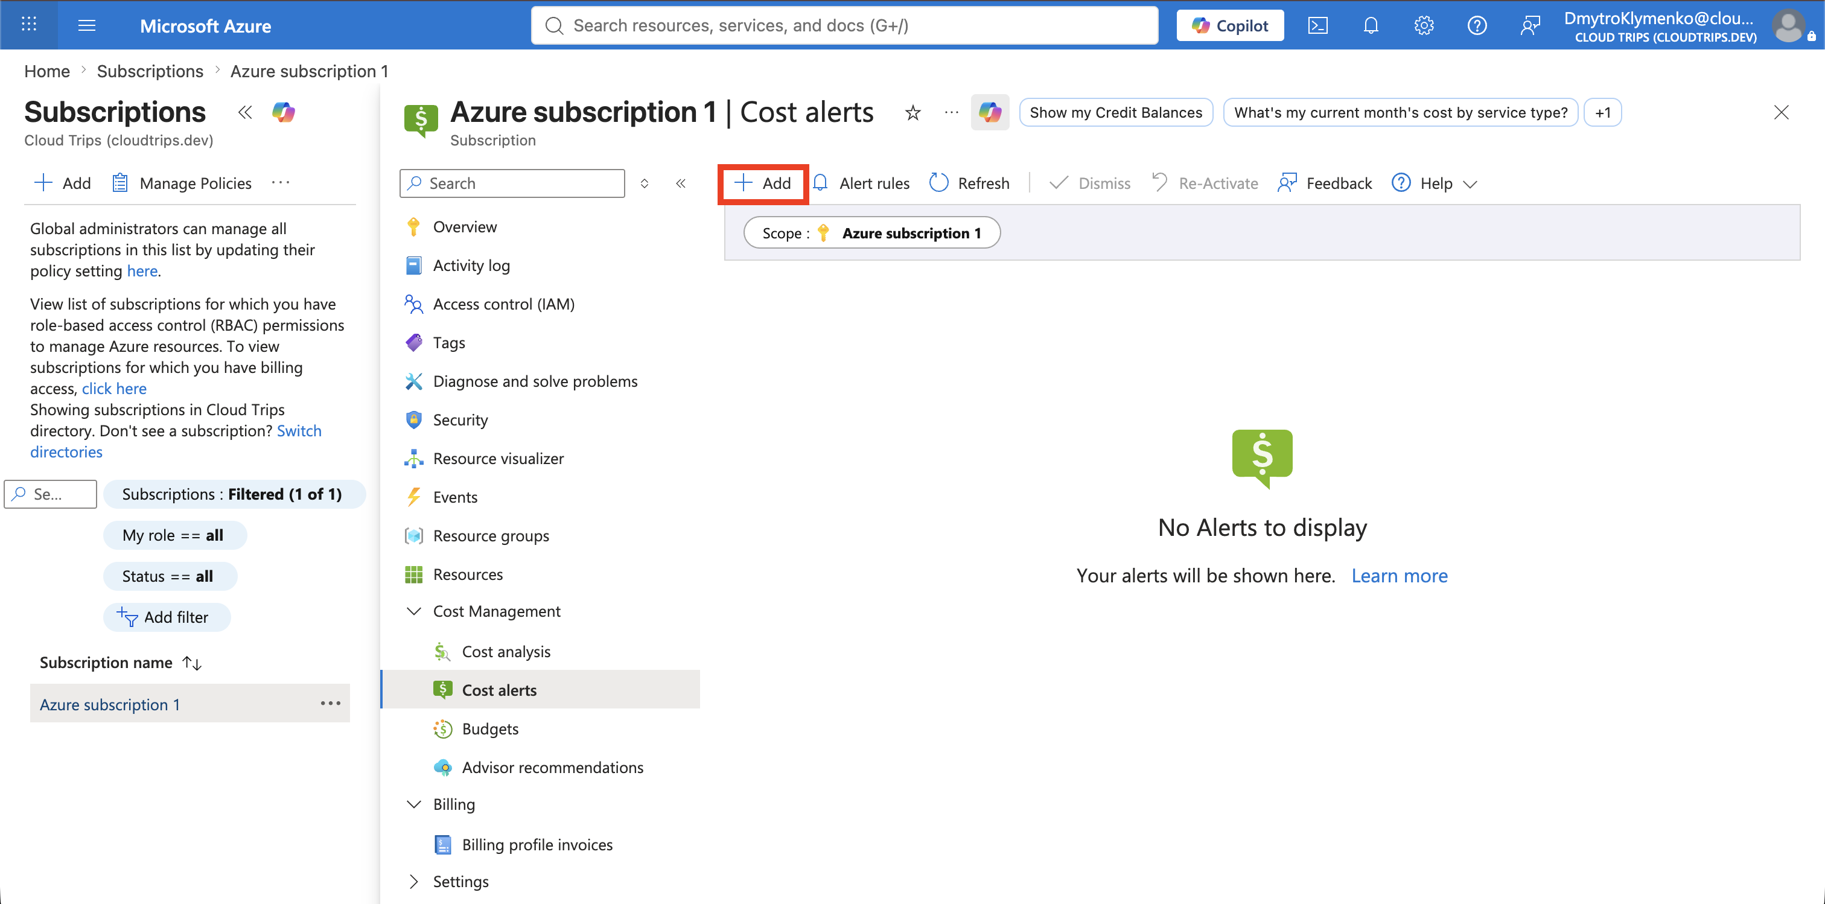Open Subscriptions Filtered (1 of 1) filter
1825x904 pixels.
tap(234, 494)
